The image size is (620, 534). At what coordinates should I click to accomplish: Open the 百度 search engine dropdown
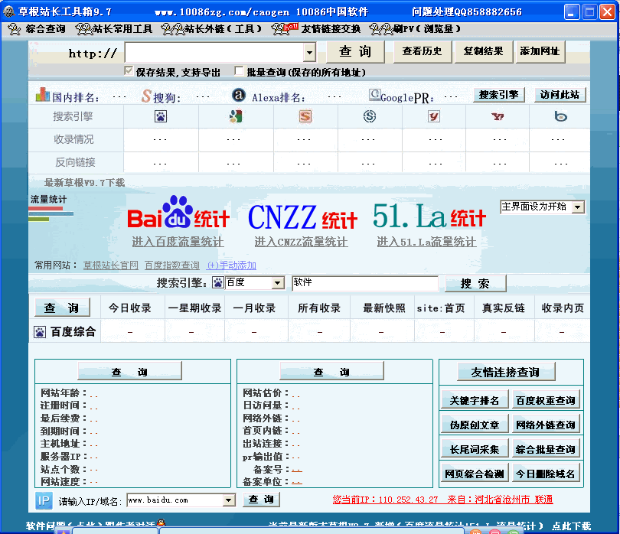[278, 283]
